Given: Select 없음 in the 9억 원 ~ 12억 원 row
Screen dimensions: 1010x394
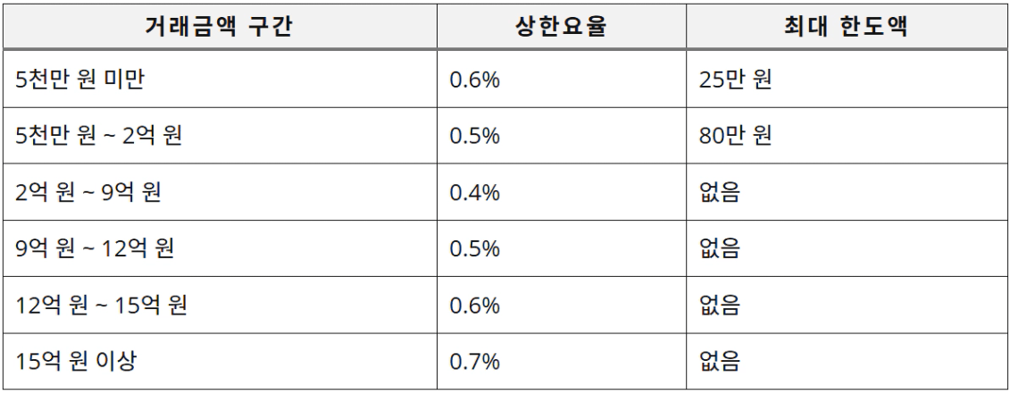Looking at the screenshot, I should (721, 248).
